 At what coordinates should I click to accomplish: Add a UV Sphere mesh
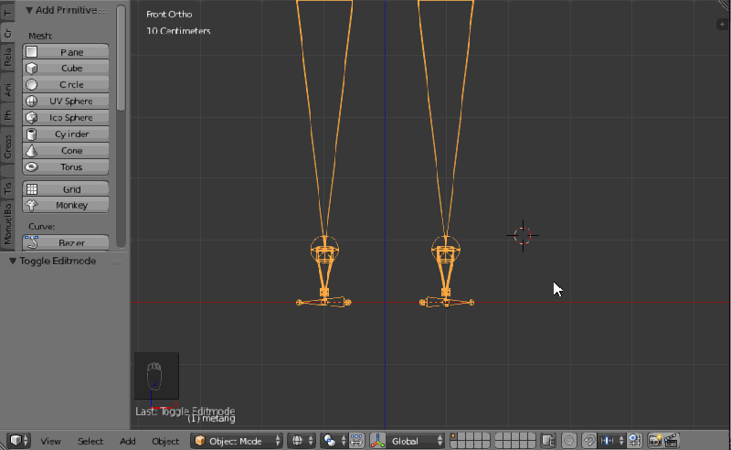[x=65, y=101]
